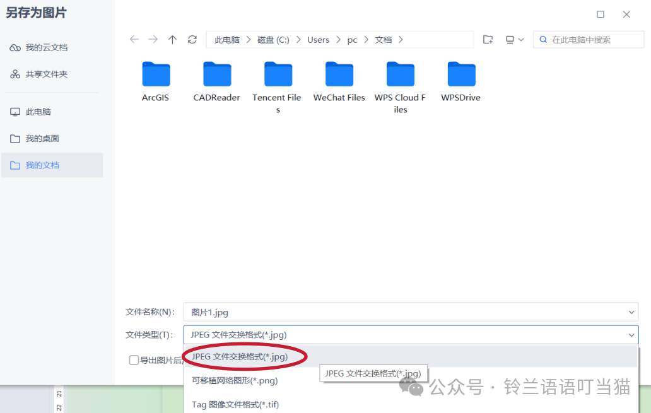
Task: Select 此电脑 in sidebar
Action: pos(30,112)
